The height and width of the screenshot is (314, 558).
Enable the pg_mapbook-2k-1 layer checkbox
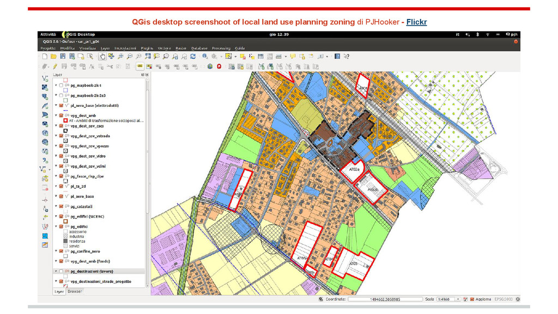pyautogui.click(x=61, y=86)
